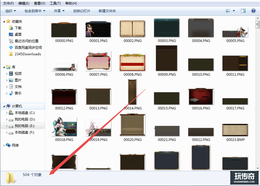Viewport: 260px width, 186px height.
Task: Expand the 图片 library
Action: (7, 80)
